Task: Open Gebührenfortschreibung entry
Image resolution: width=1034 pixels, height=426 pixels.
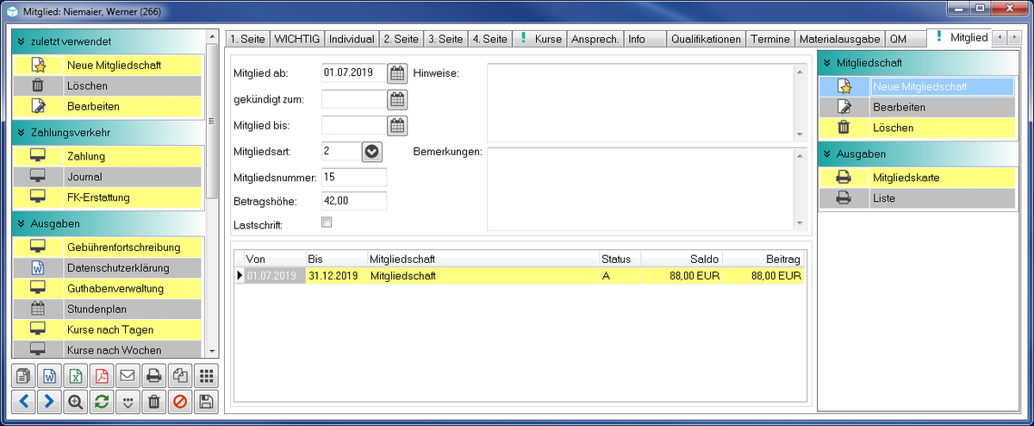Action: [x=108, y=247]
